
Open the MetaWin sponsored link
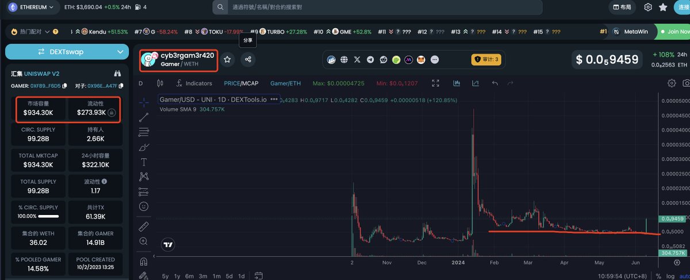(631, 32)
